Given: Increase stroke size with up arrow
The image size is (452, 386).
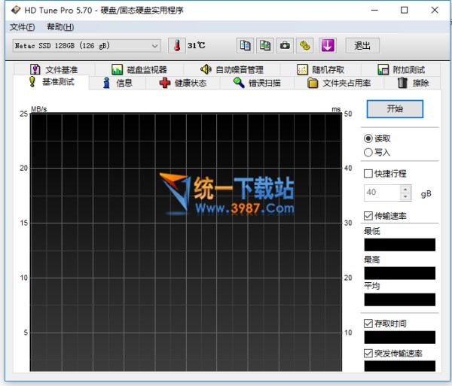Looking at the screenshot, I should click(405, 189).
